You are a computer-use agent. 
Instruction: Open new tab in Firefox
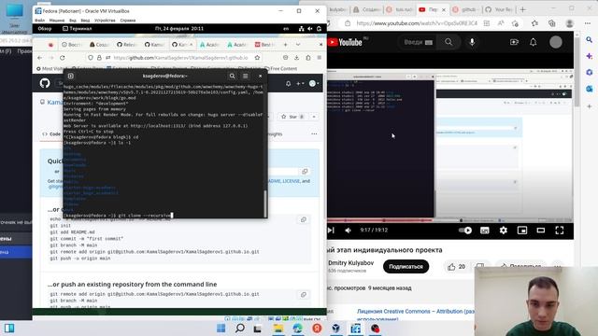(285, 45)
